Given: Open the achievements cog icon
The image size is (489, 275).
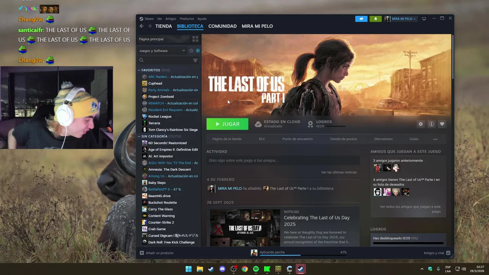Looking at the screenshot, I should pos(311,124).
